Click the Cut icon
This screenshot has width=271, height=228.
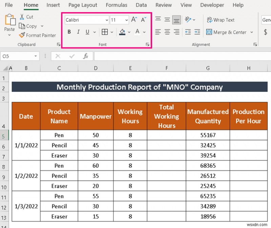pos(22,16)
